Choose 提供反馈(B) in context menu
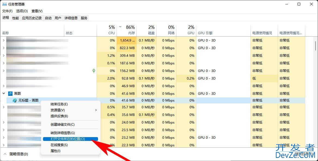318x161 pixels. tap(70, 116)
